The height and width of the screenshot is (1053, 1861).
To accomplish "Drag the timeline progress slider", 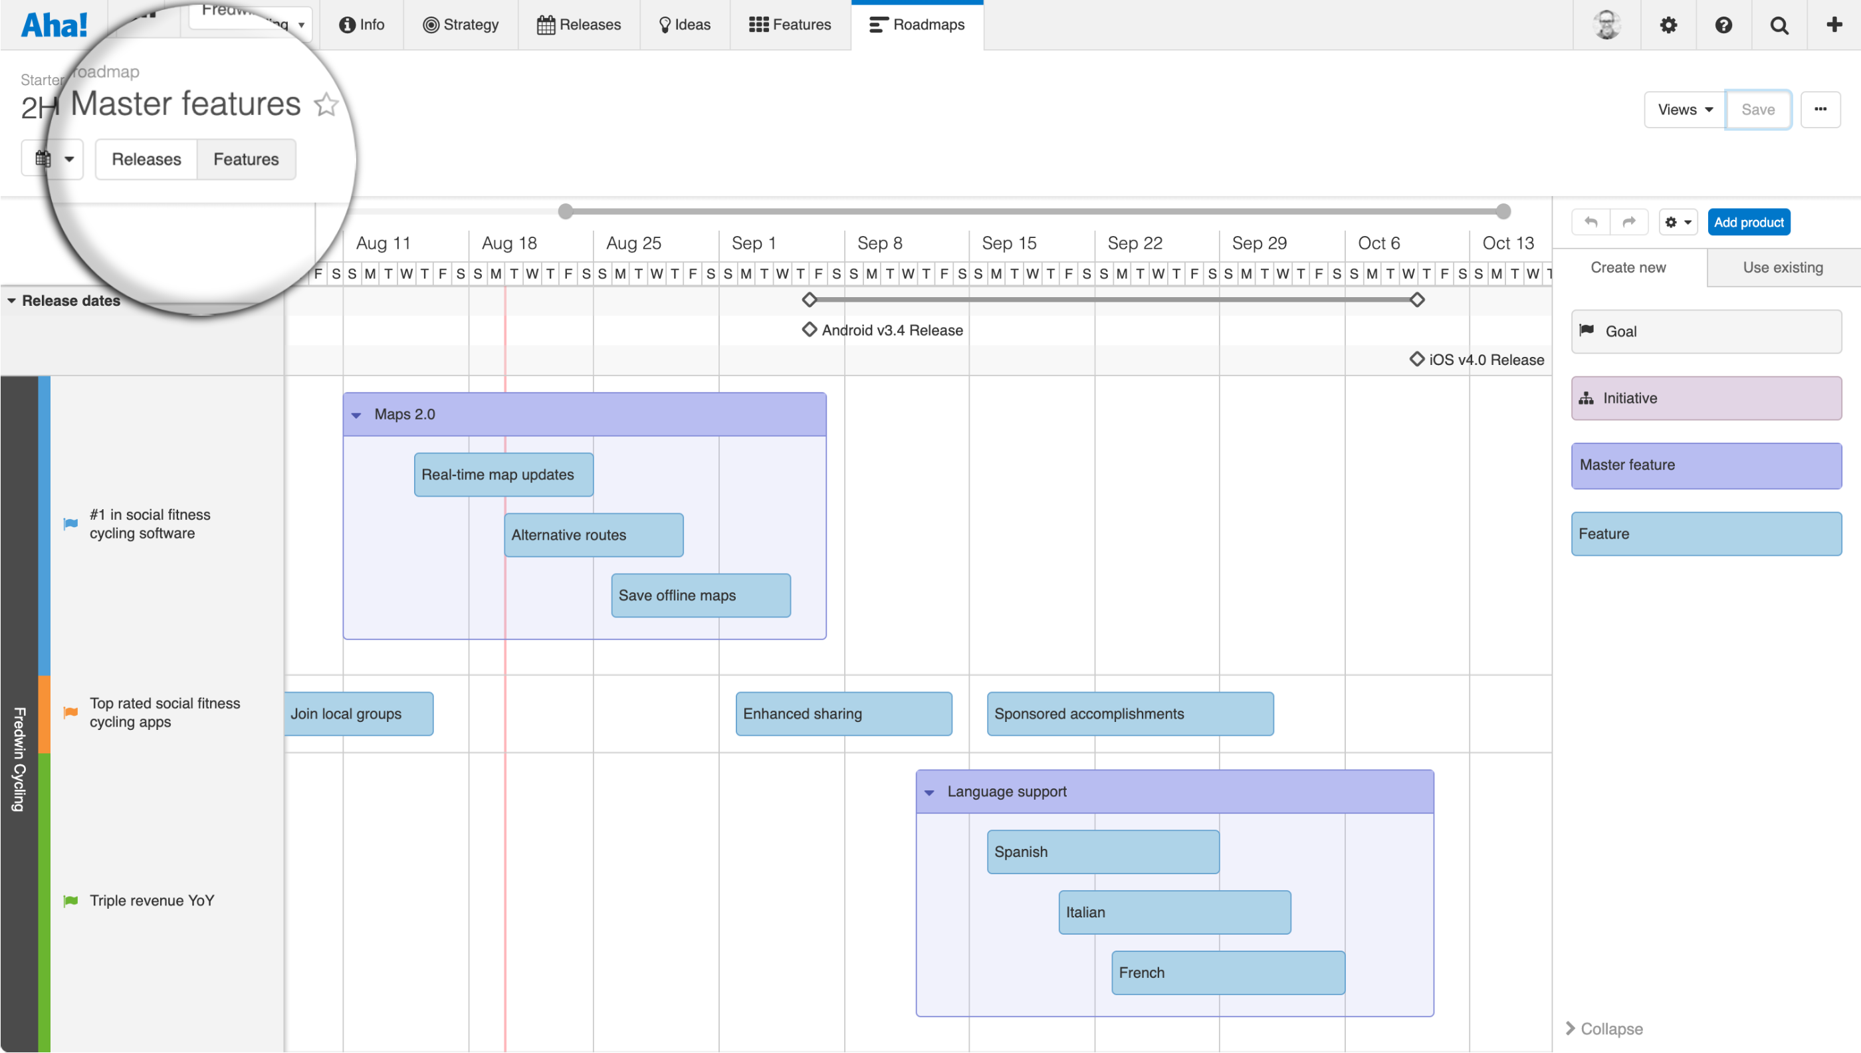I will point(568,211).
